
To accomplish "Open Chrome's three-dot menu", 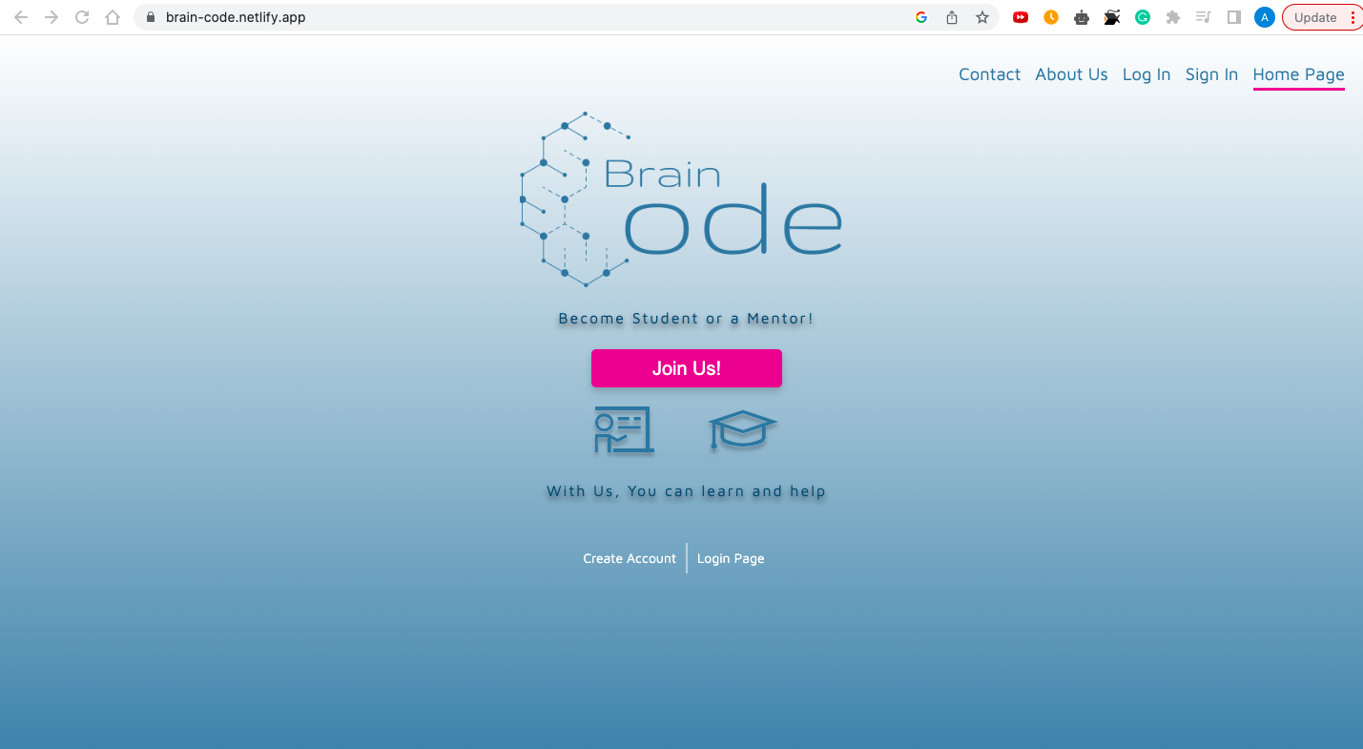I will coord(1354,16).
